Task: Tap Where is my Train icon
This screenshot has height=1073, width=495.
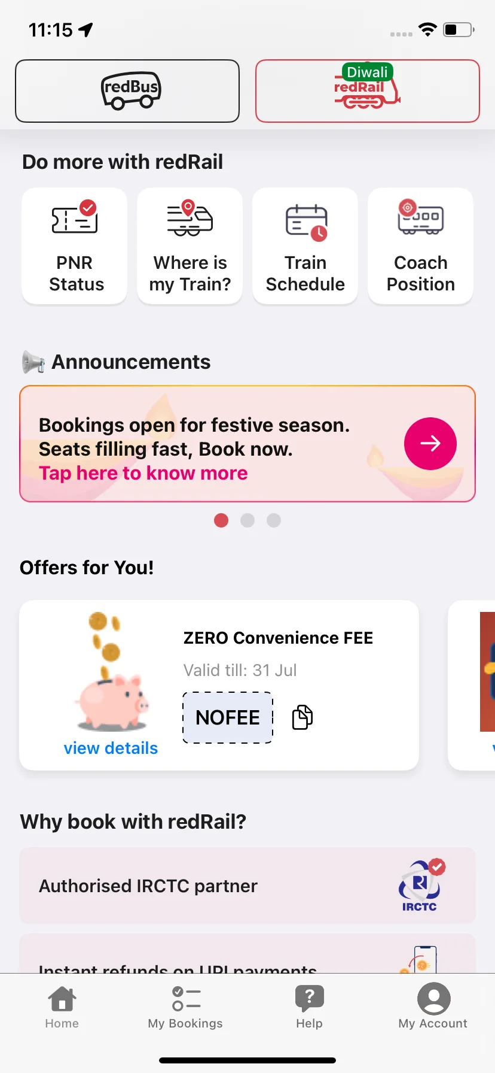Action: 190,218
